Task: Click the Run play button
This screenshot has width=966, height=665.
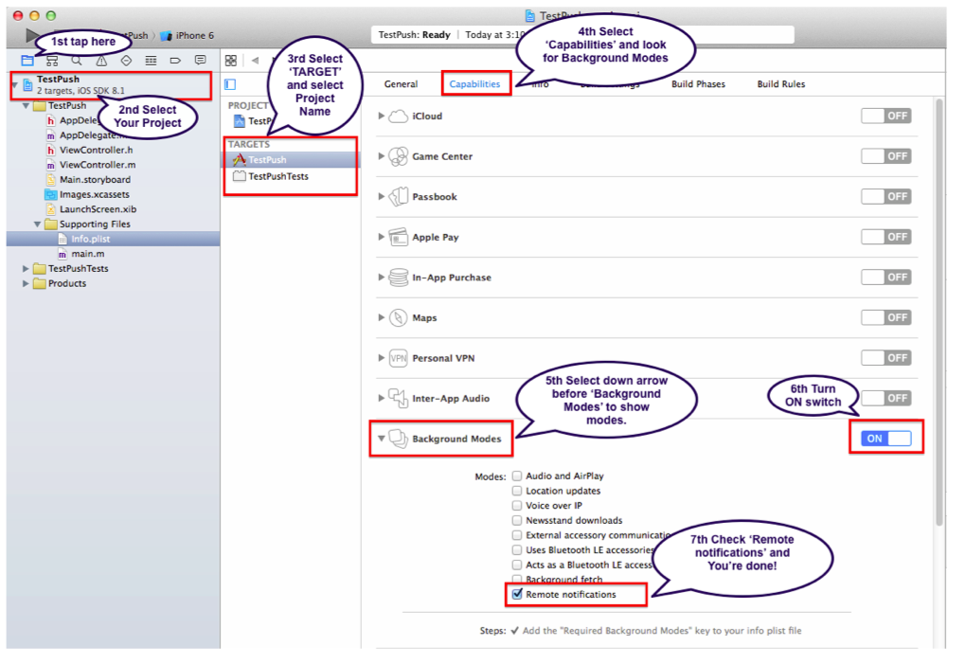Action: (32, 35)
